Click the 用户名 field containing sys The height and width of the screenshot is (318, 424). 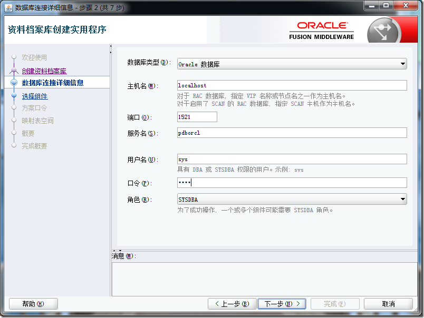pyautogui.click(x=292, y=159)
